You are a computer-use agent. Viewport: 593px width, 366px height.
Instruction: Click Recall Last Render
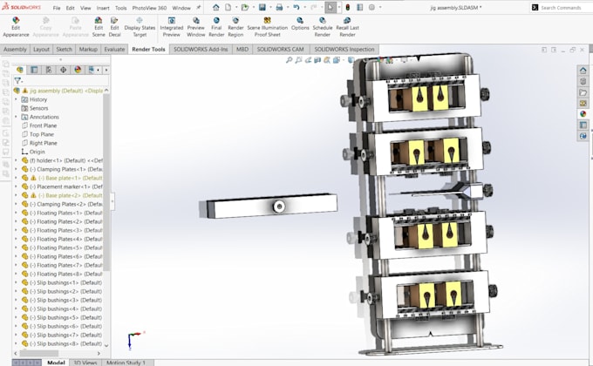click(x=347, y=27)
